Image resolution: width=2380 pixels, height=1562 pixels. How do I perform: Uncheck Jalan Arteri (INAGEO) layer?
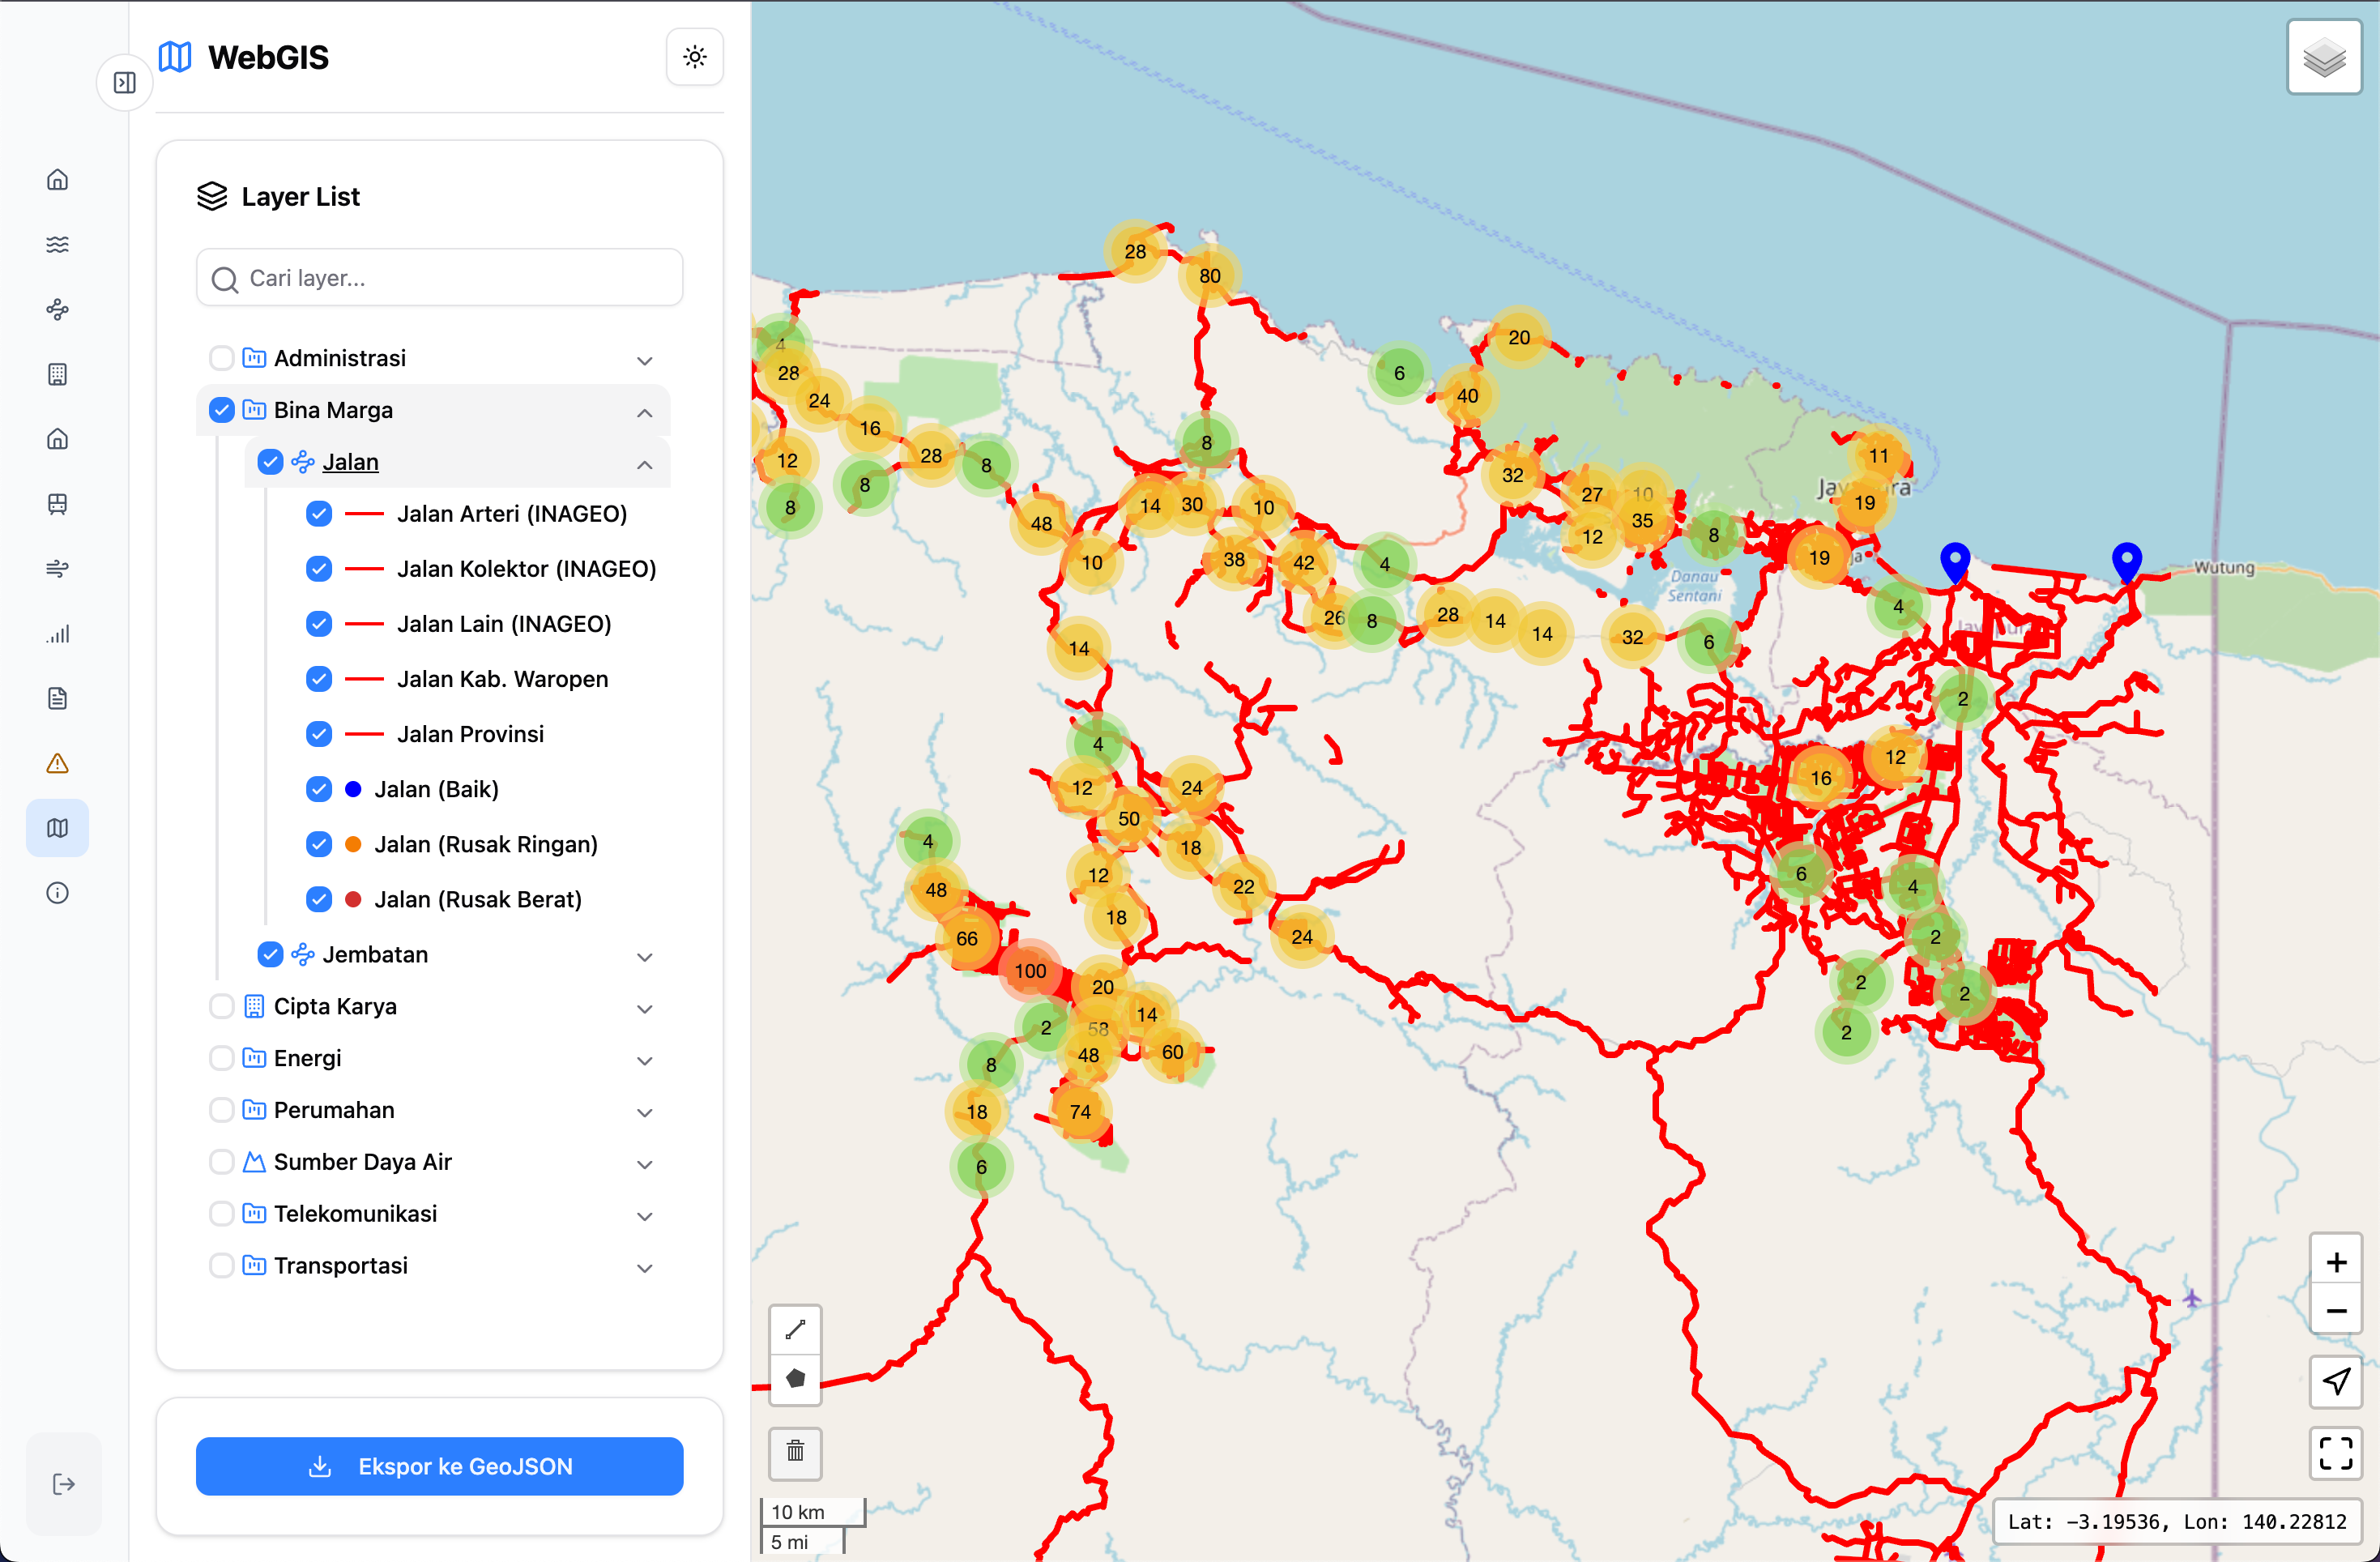(x=319, y=514)
